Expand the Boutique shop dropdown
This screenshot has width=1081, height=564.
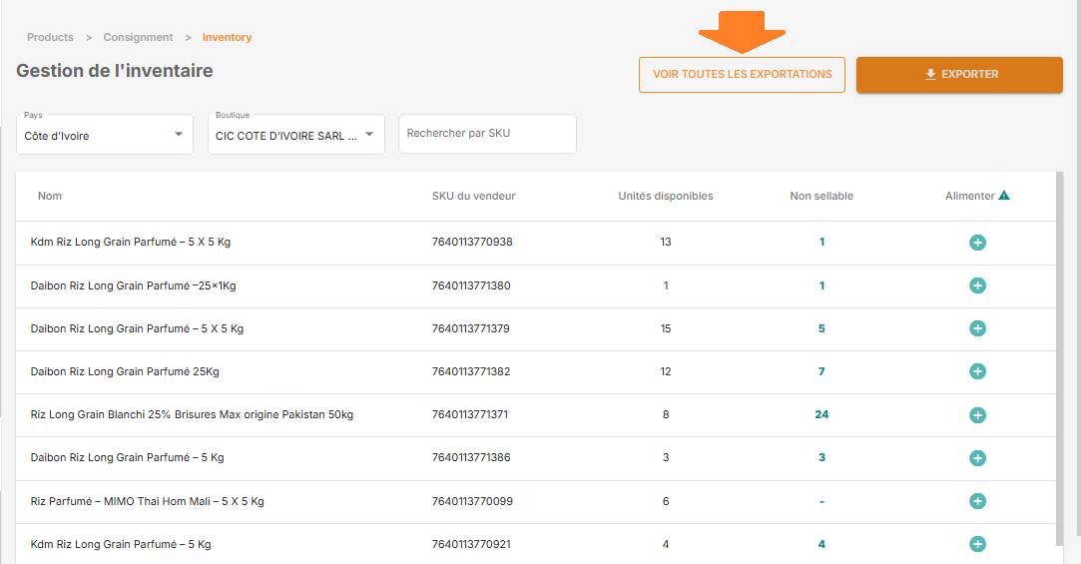pos(296,135)
